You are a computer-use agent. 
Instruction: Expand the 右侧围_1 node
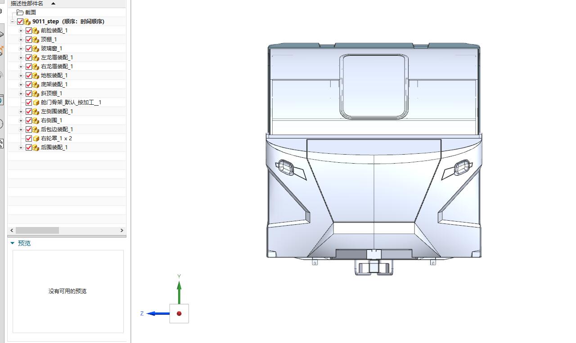coord(21,120)
